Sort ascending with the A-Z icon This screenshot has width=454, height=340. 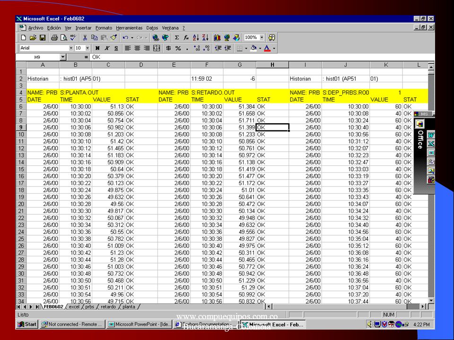196,38
